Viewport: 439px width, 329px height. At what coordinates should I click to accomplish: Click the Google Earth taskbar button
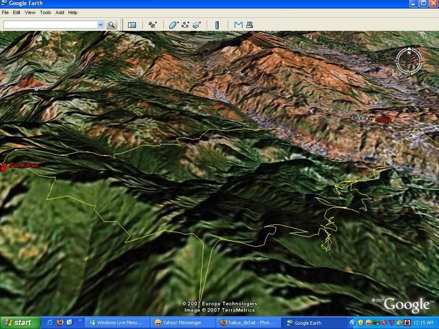click(x=314, y=322)
